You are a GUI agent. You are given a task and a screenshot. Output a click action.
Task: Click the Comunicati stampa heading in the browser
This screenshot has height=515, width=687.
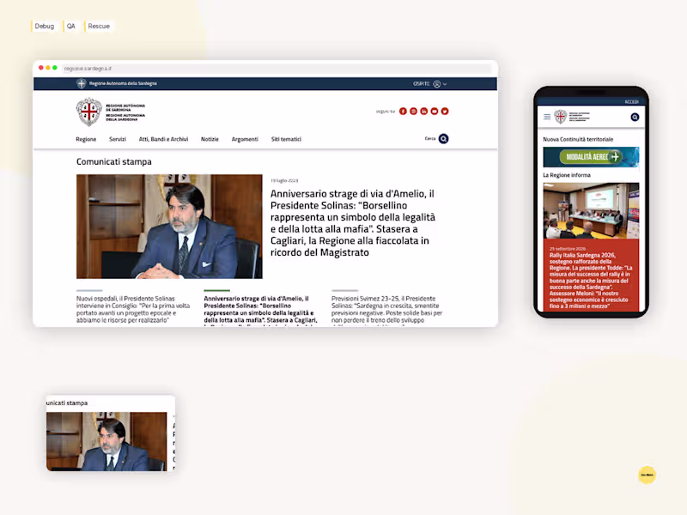[114, 161]
